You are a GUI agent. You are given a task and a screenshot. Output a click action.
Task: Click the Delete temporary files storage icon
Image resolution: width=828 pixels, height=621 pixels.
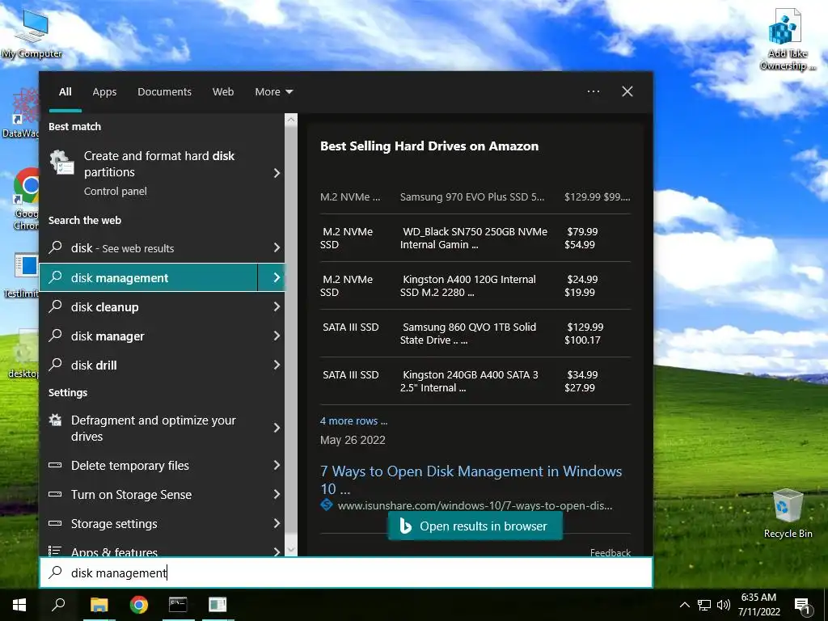(x=55, y=465)
